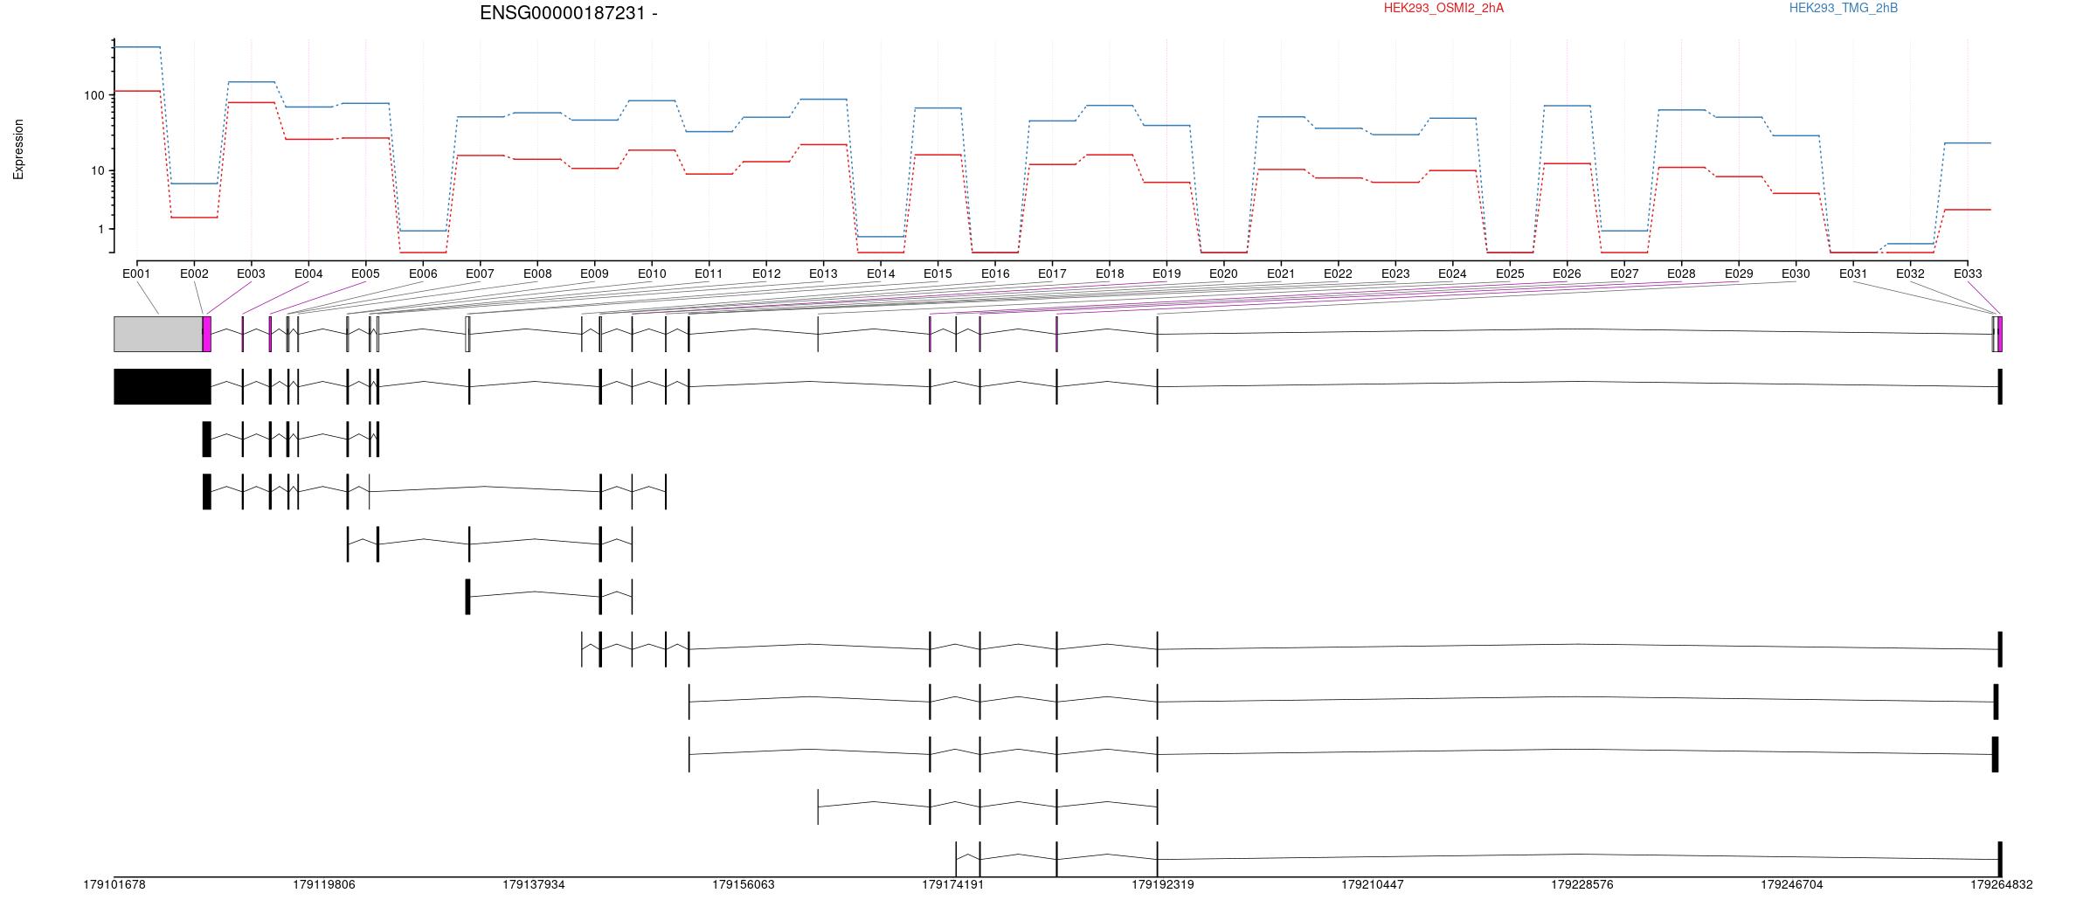
Task: Click the exon label E002
Action: [x=194, y=273]
